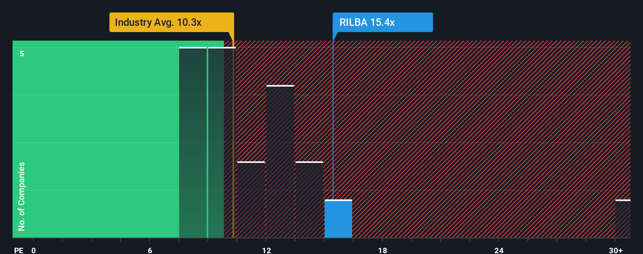Click the axis tick label '0'
The image size is (643, 254).
34,250
